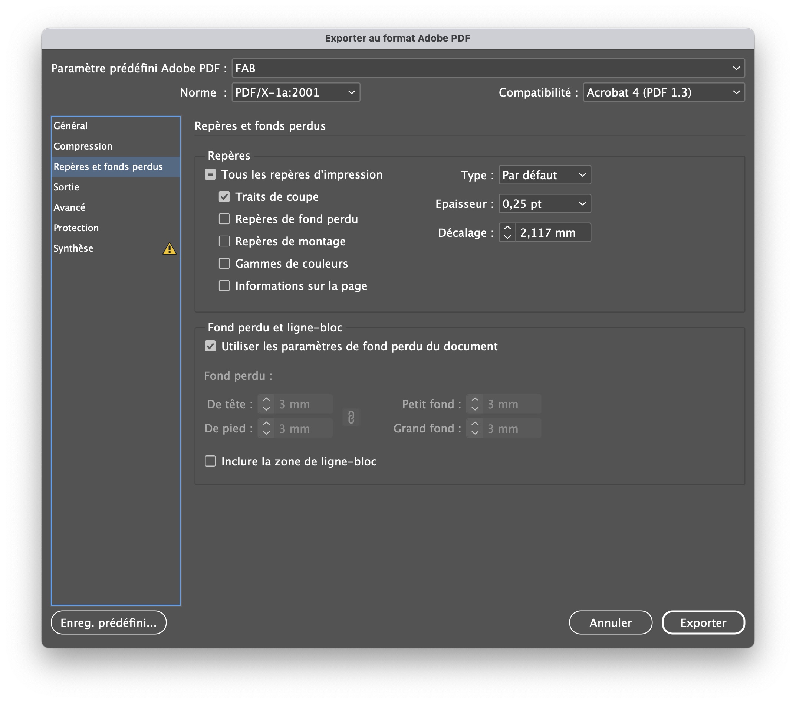Enable Gammes de couleurs checkbox
This screenshot has width=796, height=703.
coord(224,264)
